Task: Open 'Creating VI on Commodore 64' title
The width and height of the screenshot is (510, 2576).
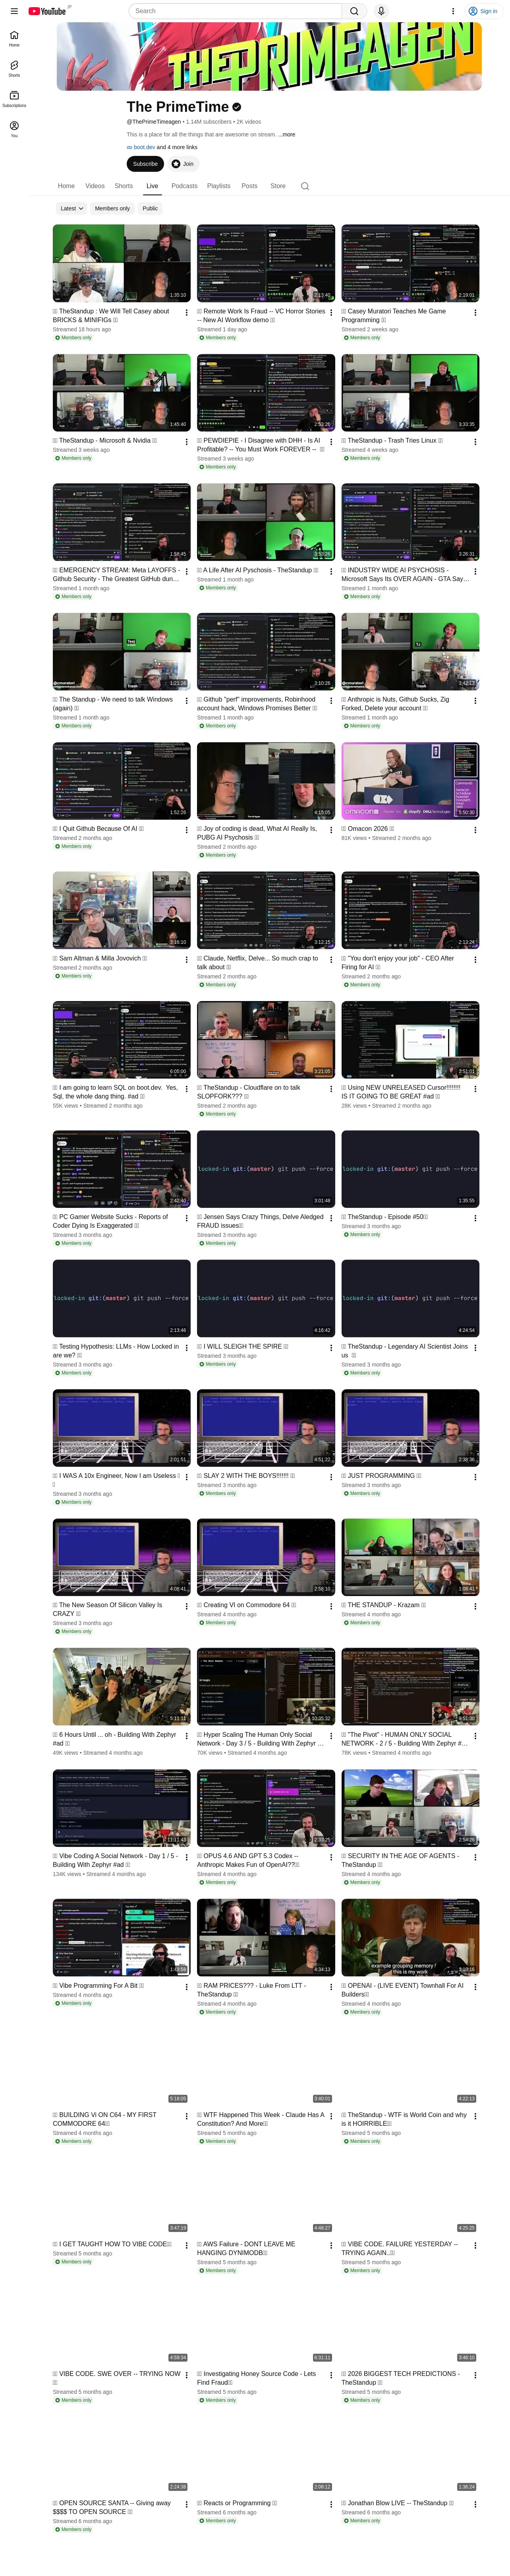Action: point(247,1605)
